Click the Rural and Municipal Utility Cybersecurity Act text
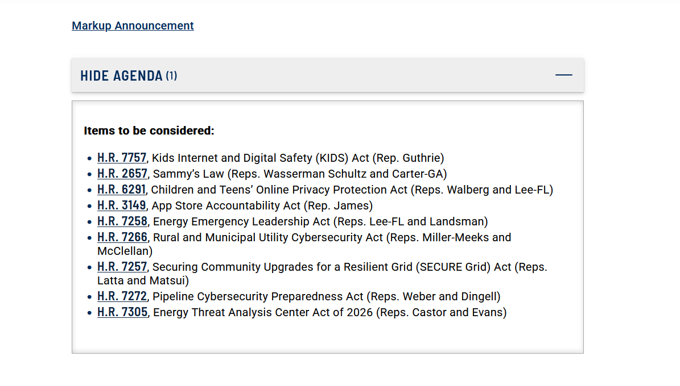This screenshot has height=386, width=680. coord(268,237)
